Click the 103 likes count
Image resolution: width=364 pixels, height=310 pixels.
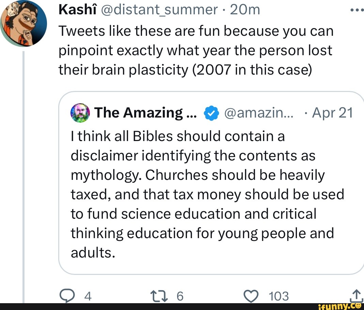(279, 296)
